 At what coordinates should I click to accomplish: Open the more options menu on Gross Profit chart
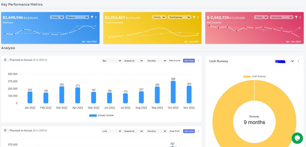198,131
